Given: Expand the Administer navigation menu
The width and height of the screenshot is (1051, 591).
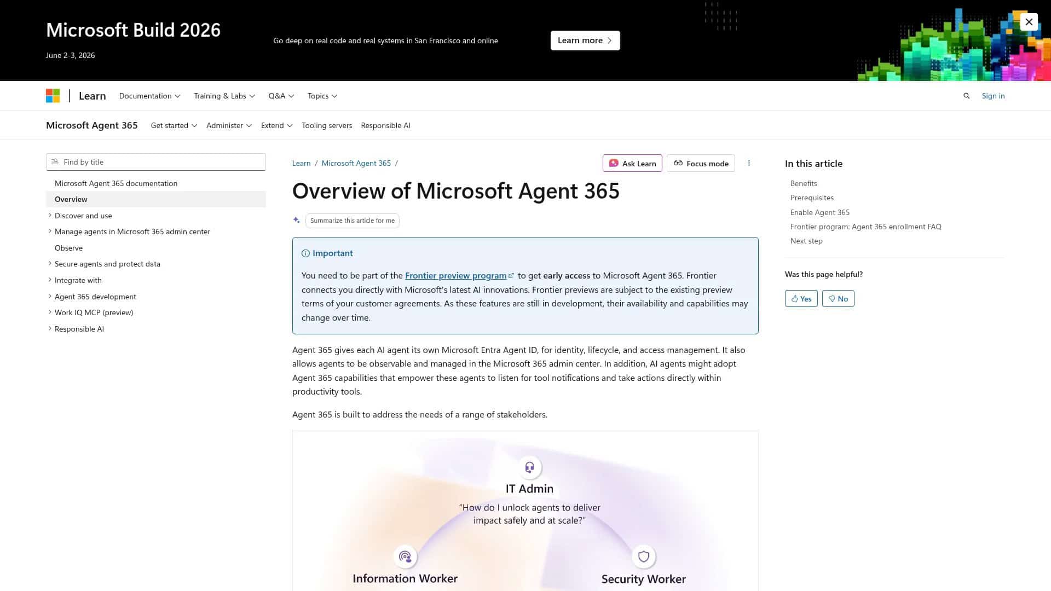Looking at the screenshot, I should 229,125.
